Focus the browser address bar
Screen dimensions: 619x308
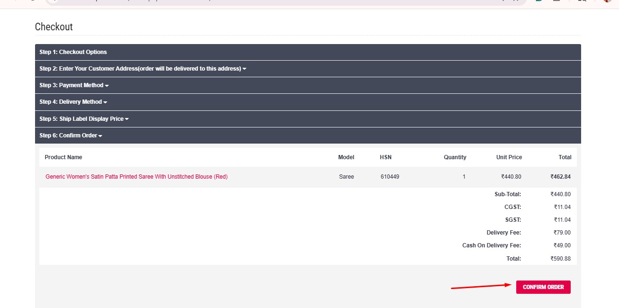coord(275,2)
